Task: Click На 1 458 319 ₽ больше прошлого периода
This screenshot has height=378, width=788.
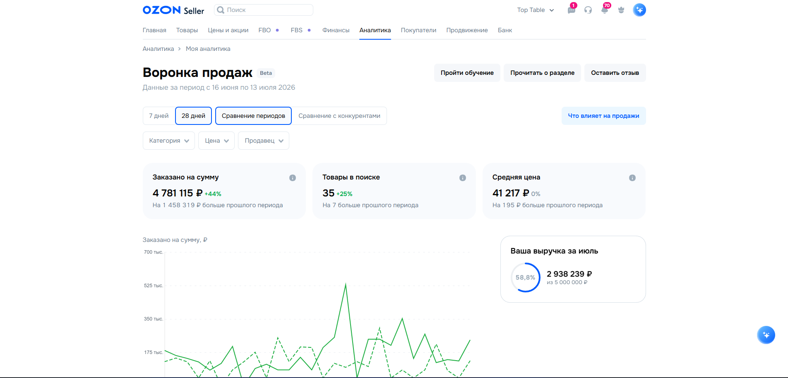Action: click(218, 205)
